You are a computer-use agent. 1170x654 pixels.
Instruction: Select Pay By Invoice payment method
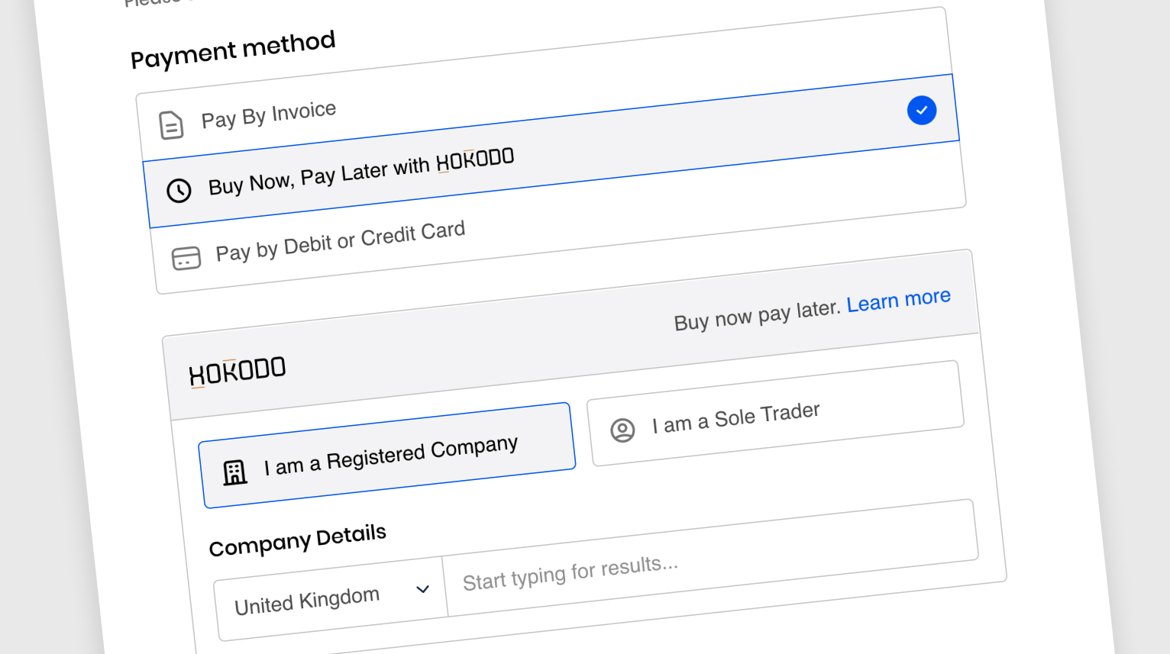(x=268, y=115)
